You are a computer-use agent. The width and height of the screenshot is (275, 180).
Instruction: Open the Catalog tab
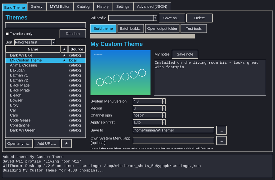(83, 6)
